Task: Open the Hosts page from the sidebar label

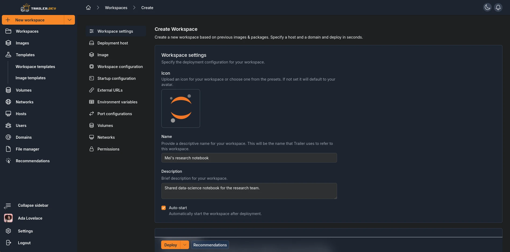Action: [21, 114]
